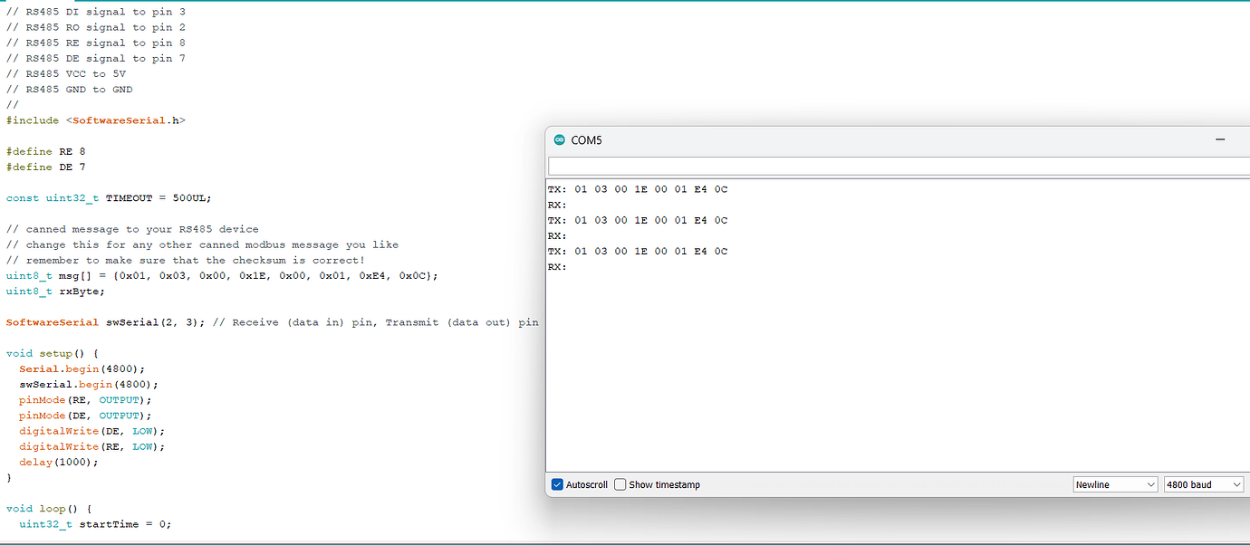Click the serial monitor message input field
Viewport: 1250px width, 545px height.
897,166
